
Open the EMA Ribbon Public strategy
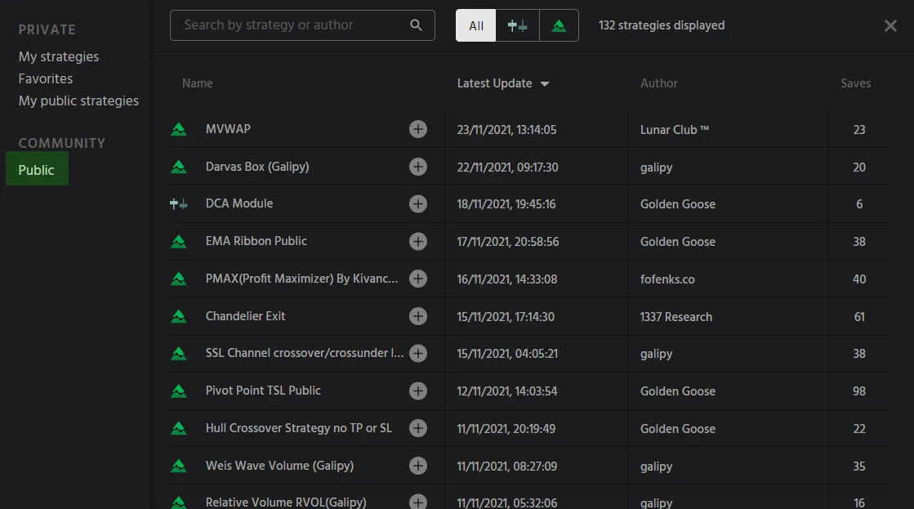[x=256, y=241]
